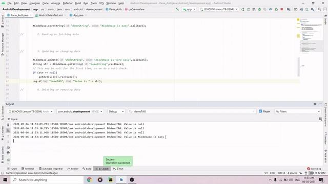Image resolution: width=328 pixels, height=184 pixels.
Task: Open the app run configuration dropdown
Action: [189, 9]
